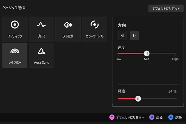The image size is (186, 124).
Task: Pick the カラーサイクル (Color Cycle) effect
Action: tap(95, 29)
